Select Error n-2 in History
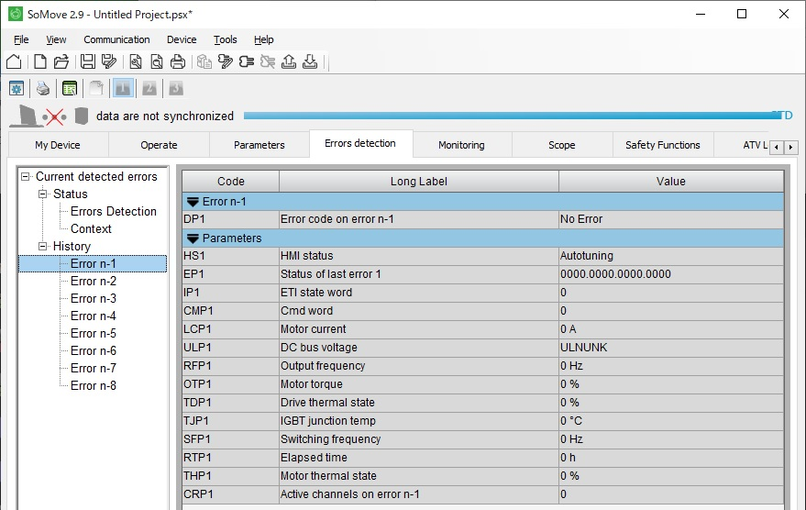Image resolution: width=806 pixels, height=510 pixels. click(93, 282)
